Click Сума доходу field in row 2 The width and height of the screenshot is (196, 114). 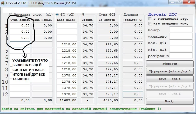coord(20,32)
